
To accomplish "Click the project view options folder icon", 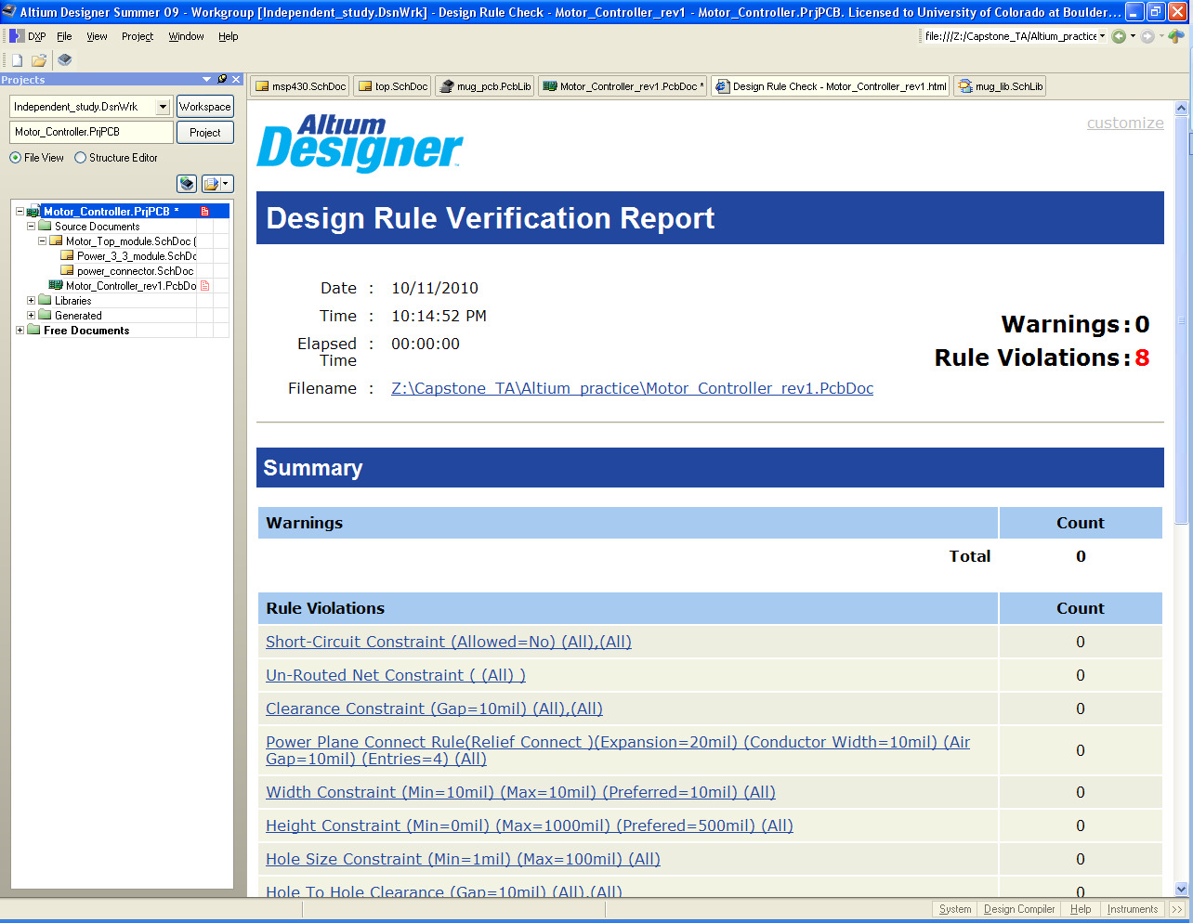I will click(211, 184).
